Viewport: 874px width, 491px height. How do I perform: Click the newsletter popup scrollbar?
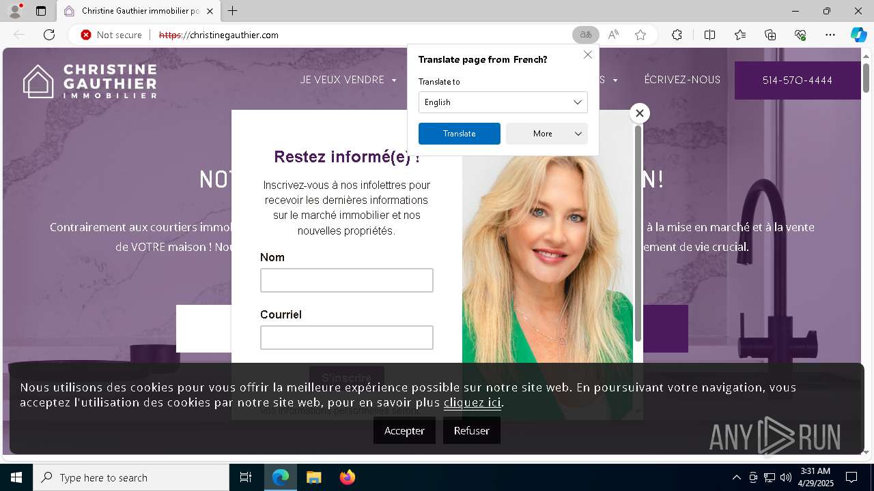[x=638, y=233]
